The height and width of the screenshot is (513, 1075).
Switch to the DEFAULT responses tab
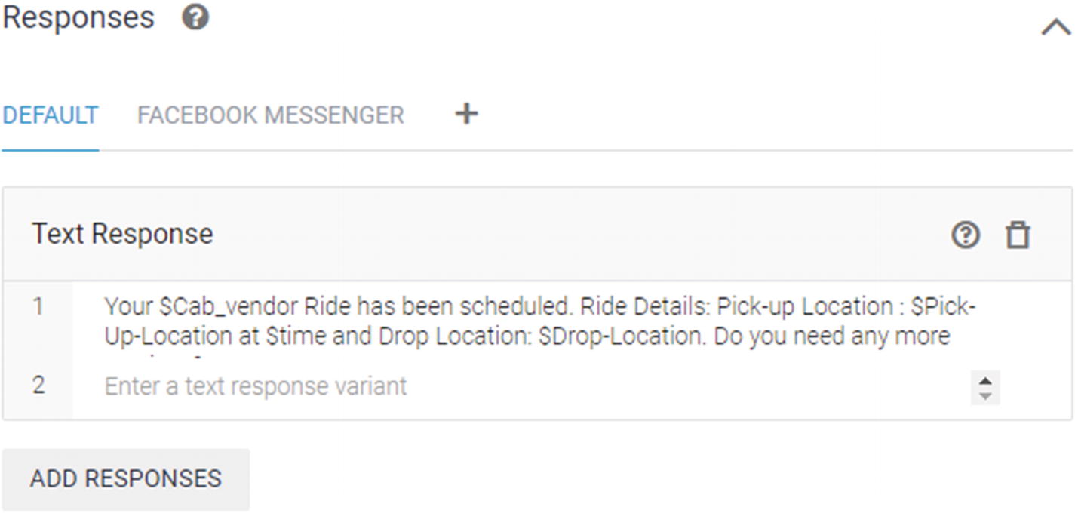pyautogui.click(x=50, y=115)
